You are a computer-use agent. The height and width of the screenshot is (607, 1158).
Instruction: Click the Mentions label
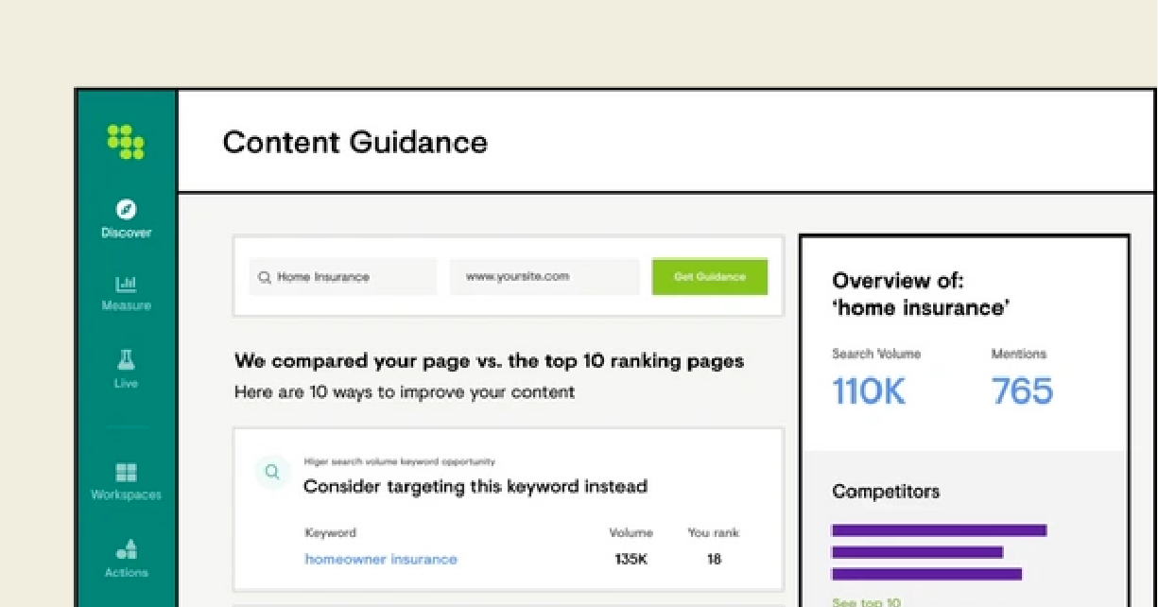[x=1019, y=354]
